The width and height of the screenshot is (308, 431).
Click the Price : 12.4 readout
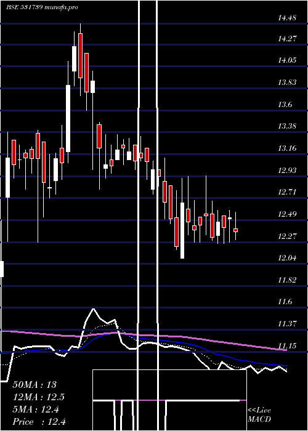click(39, 422)
